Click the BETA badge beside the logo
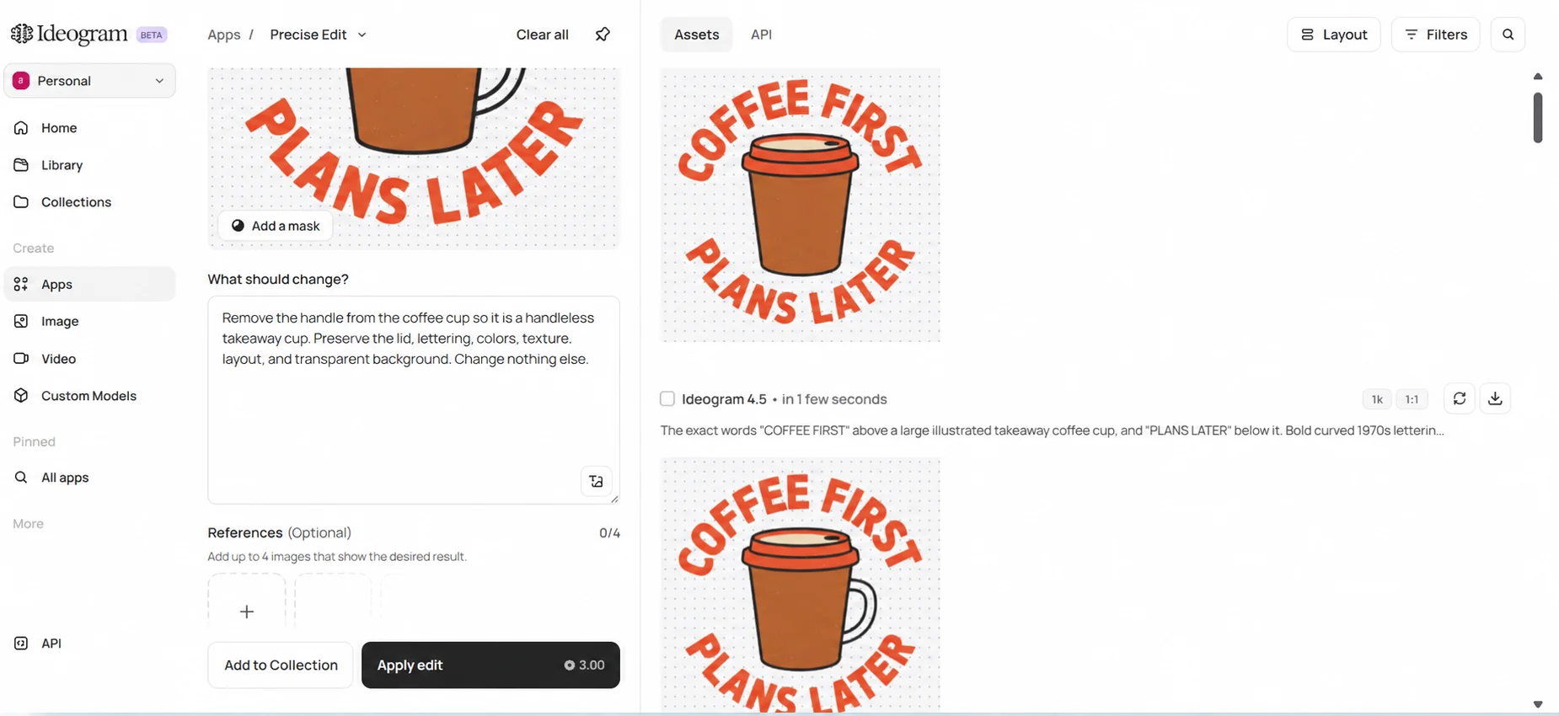 (152, 35)
